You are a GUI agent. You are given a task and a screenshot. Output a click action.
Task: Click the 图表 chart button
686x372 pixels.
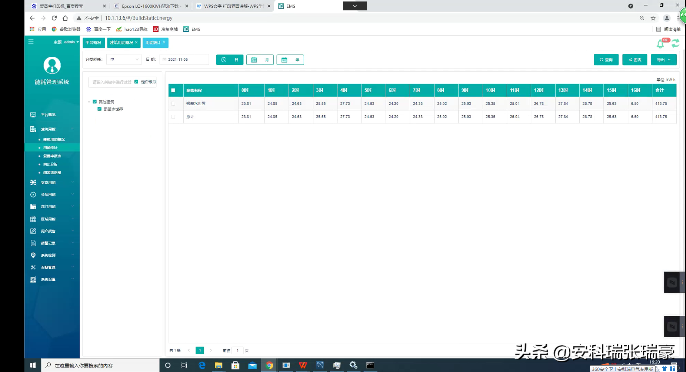(x=635, y=60)
